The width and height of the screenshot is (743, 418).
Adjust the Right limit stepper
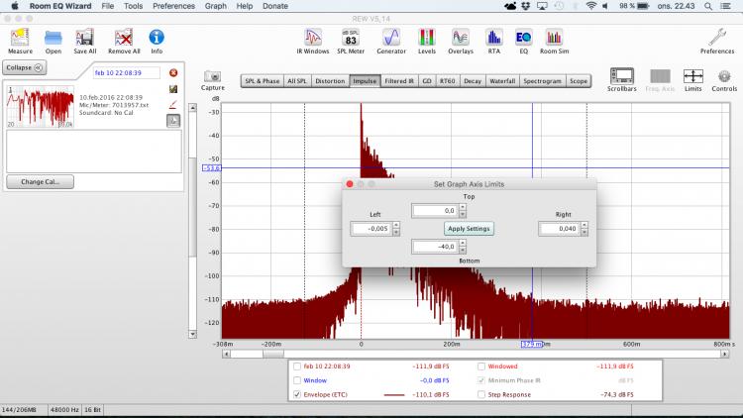(x=584, y=229)
